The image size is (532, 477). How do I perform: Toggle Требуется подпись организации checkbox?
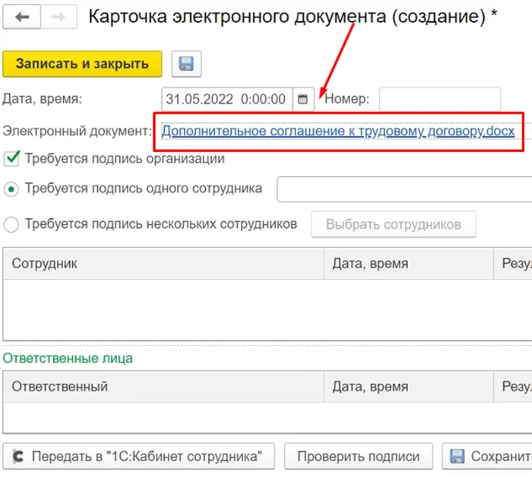click(12, 159)
